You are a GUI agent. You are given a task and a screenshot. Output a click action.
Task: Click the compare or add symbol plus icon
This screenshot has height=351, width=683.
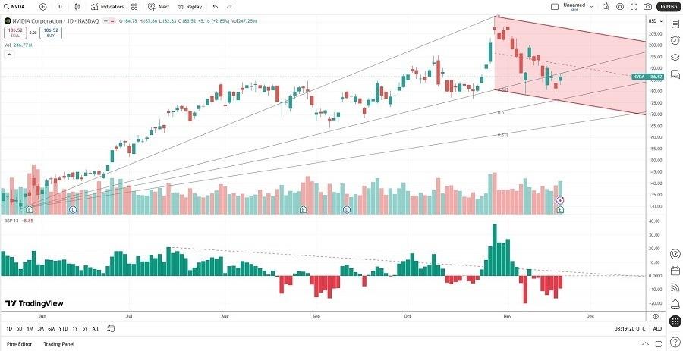42,6
